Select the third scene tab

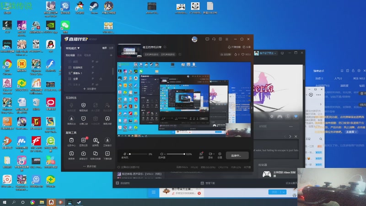(87, 55)
